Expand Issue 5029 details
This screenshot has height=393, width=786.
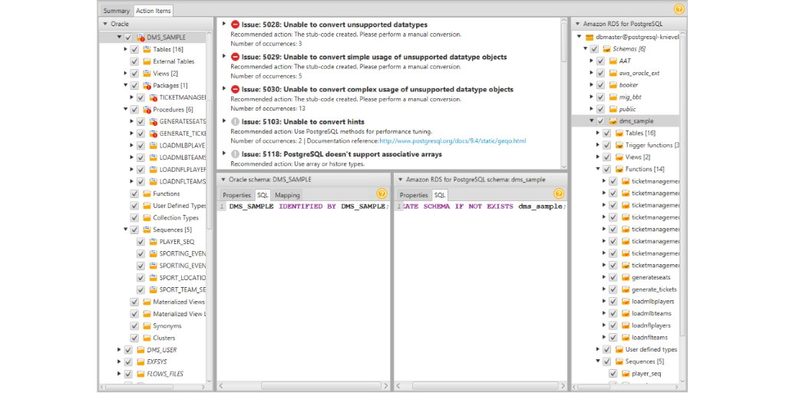click(223, 57)
